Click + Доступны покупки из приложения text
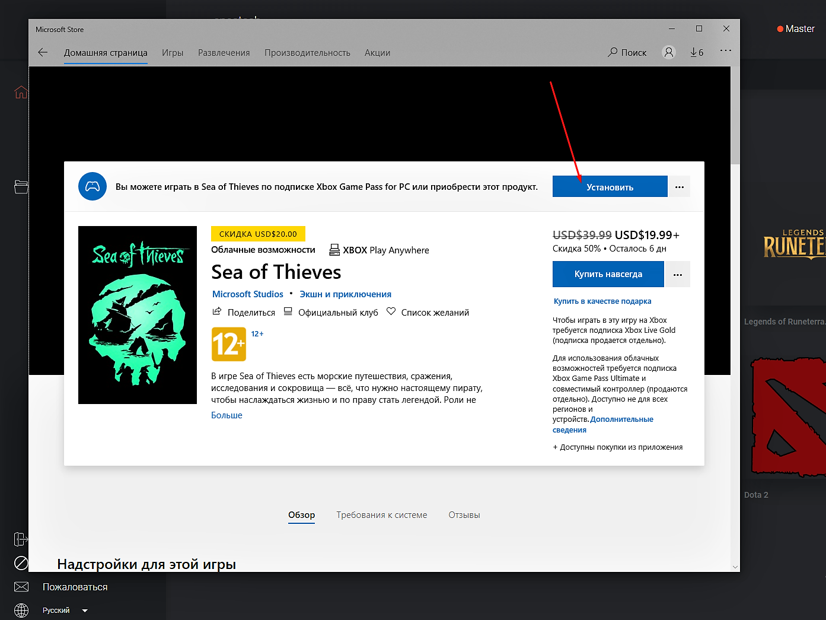This screenshot has height=620, width=826. (618, 447)
